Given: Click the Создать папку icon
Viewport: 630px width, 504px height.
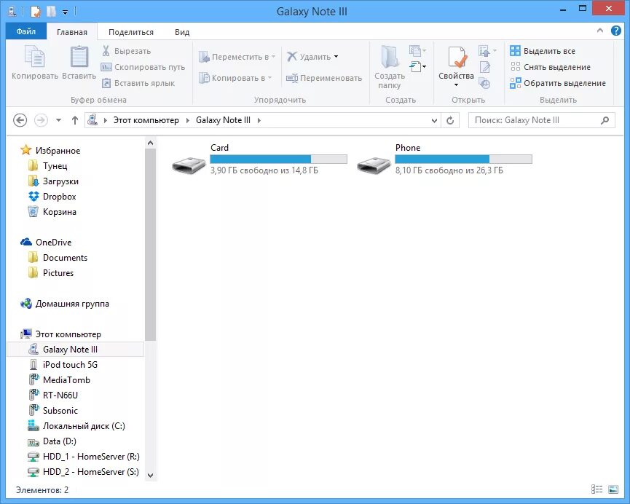Looking at the screenshot, I should [x=390, y=57].
